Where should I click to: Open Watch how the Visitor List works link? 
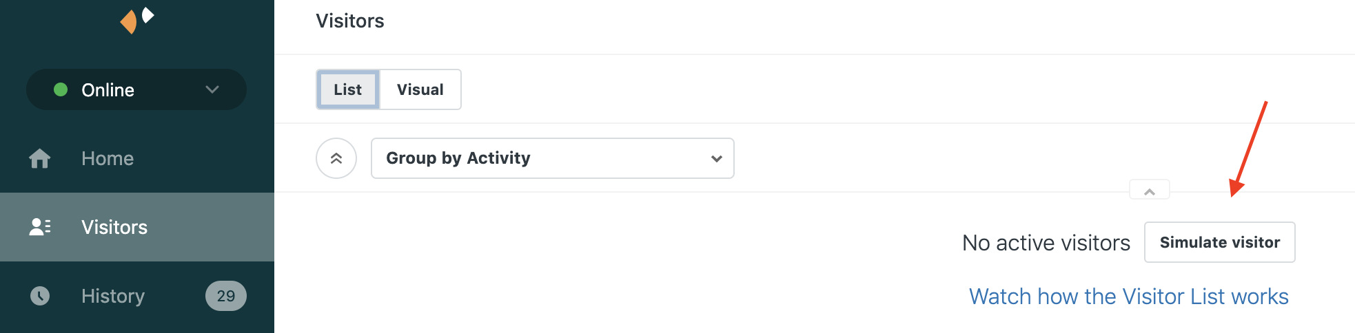tap(1129, 297)
